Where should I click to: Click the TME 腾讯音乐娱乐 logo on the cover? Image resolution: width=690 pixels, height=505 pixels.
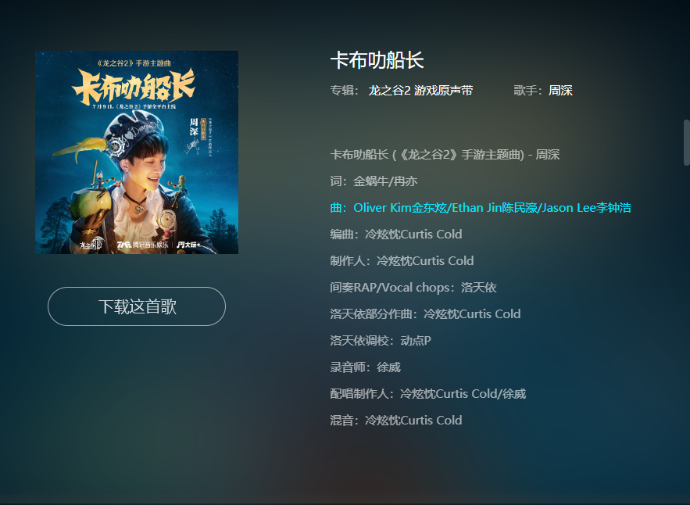(142, 245)
